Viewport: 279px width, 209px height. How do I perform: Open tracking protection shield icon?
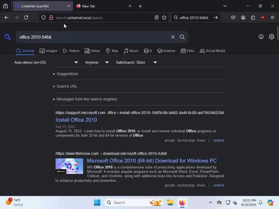point(44,17)
